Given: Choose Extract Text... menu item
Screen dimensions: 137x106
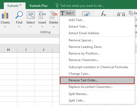Looking at the screenshot, I should [x=97, y=27].
